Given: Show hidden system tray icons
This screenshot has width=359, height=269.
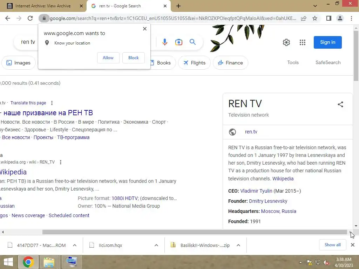Looking at the screenshot, I should tap(300, 262).
